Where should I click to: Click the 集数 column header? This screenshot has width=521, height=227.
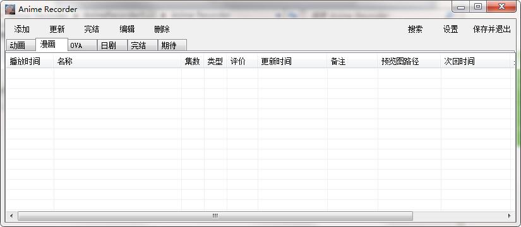(x=193, y=61)
